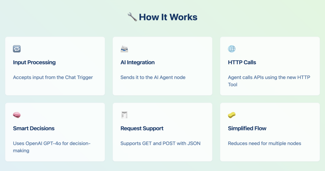The image size is (325, 171).
Task: Click text Sends it to the AI Agent node
Action: (153, 78)
